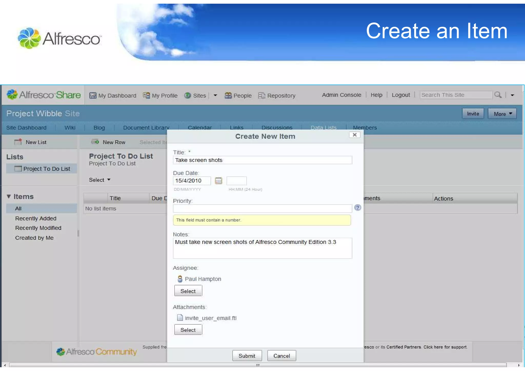Open the Due Date calendar picker icon
The image size is (525, 371).
pyautogui.click(x=218, y=181)
